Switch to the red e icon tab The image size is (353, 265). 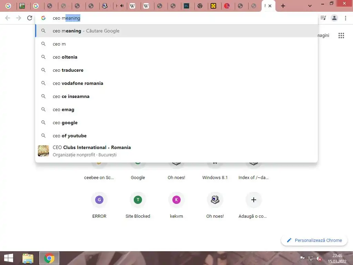[227, 6]
